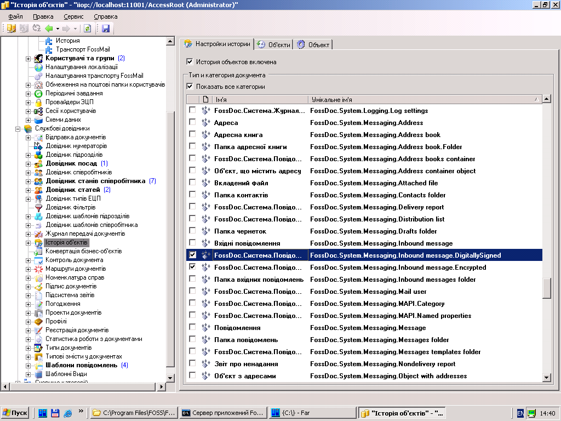Click the Типи документів icon
Image resolution: width=561 pixels, height=421 pixels.
tap(39, 348)
